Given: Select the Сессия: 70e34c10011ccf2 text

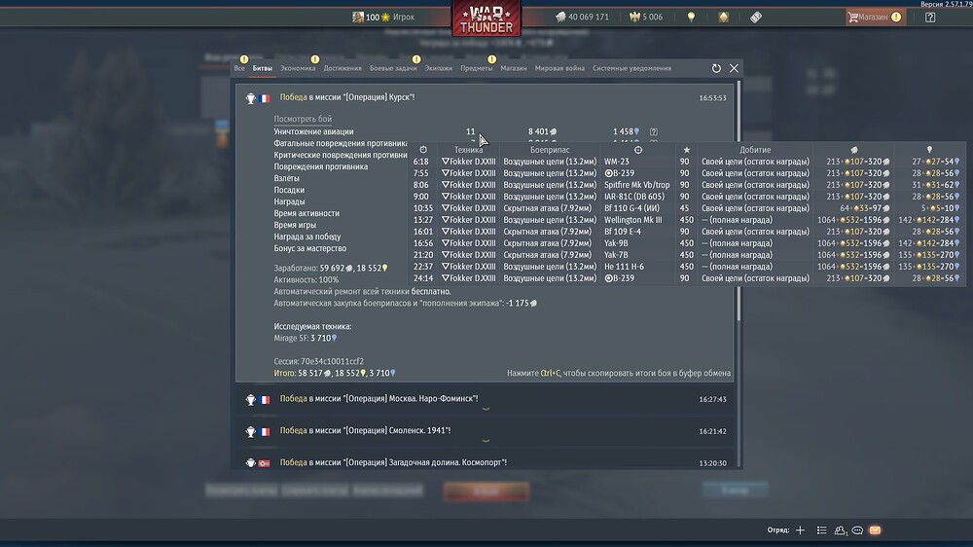Looking at the screenshot, I should [319, 361].
